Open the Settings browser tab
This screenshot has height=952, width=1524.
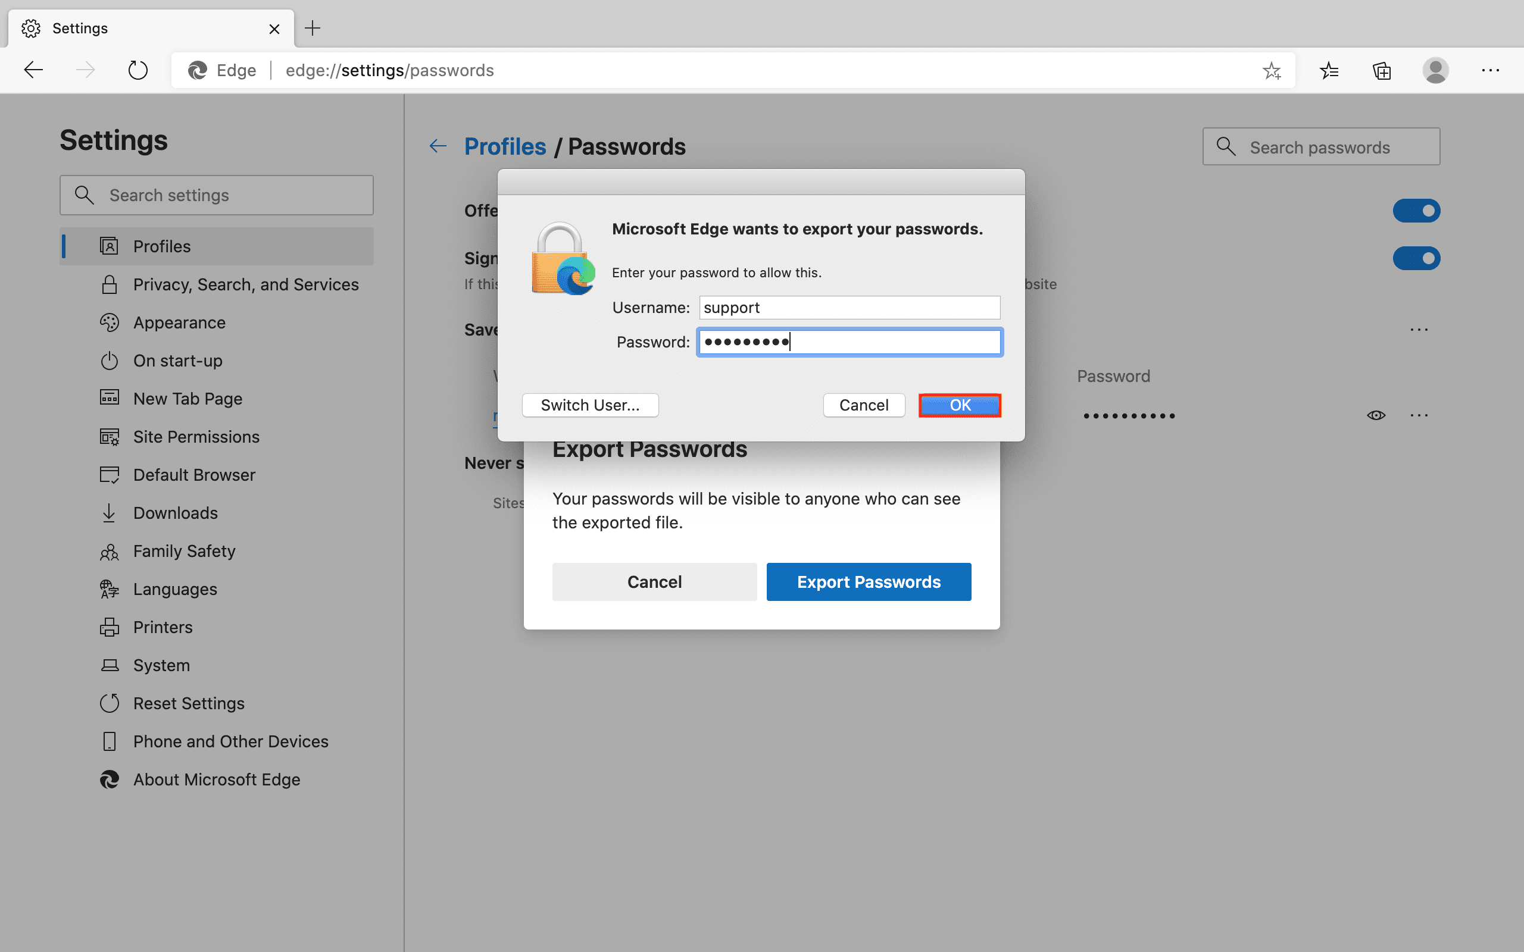(151, 29)
